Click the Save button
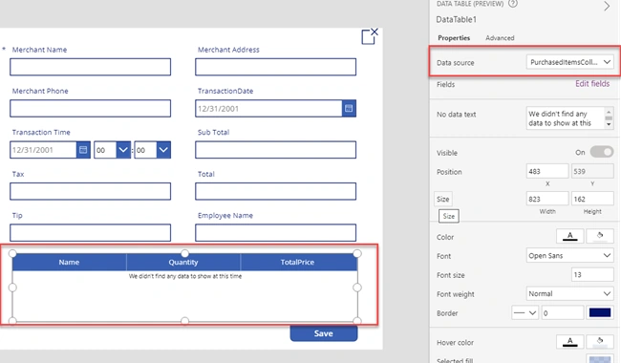621x363 pixels. (324, 333)
